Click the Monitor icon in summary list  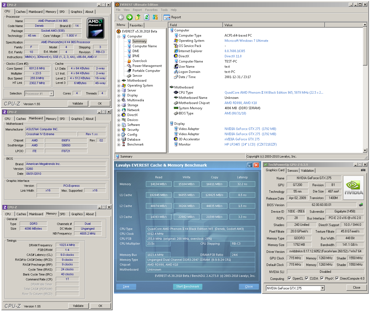click(176, 144)
